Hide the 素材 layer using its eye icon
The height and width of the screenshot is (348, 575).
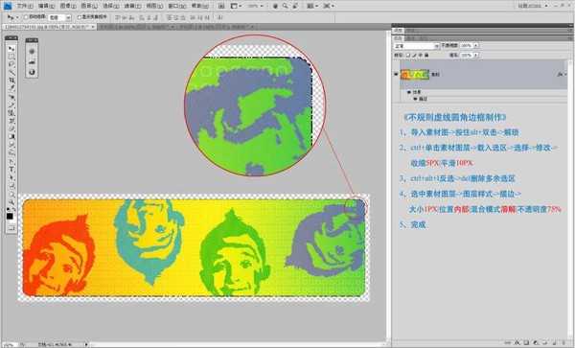pyautogui.click(x=396, y=74)
